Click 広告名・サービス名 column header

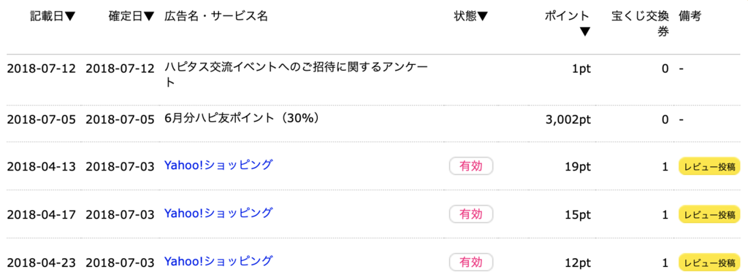pos(216,17)
